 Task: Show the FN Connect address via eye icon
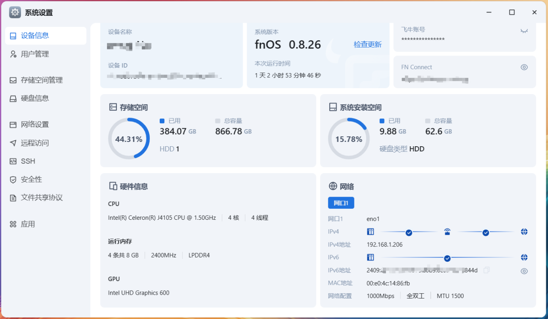[x=524, y=67]
